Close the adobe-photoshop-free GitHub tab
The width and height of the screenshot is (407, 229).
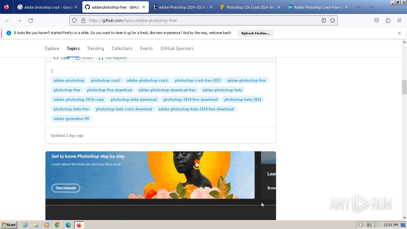(143, 7)
